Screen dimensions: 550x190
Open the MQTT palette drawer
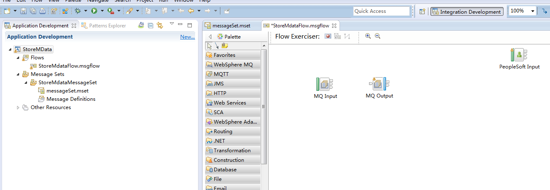click(232, 74)
